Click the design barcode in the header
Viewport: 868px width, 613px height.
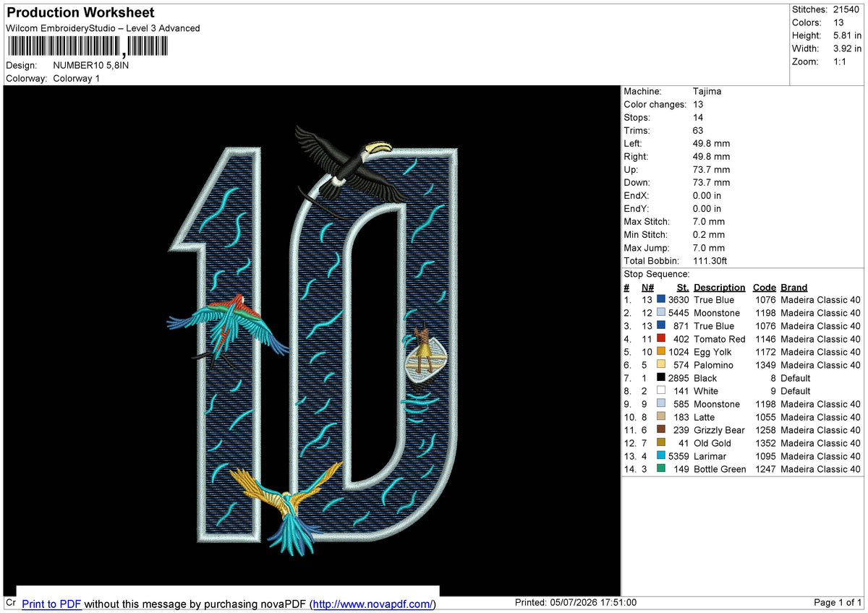87,47
